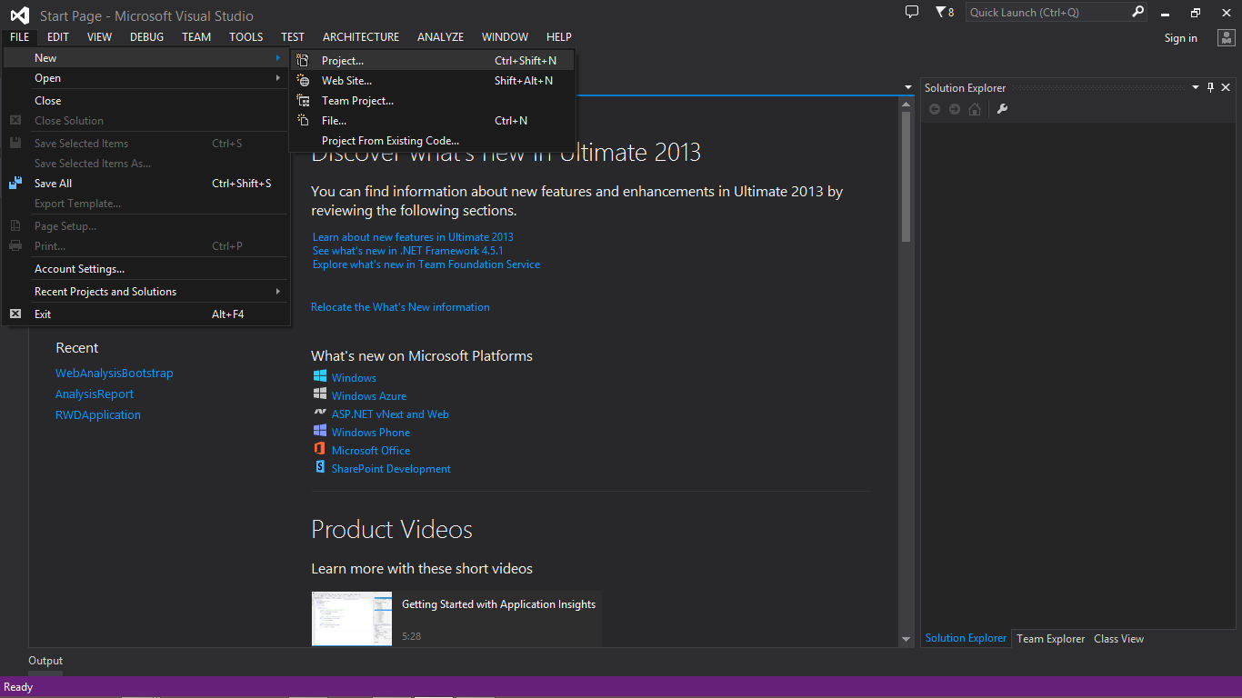
Task: Switch to the Team Explorer tab
Action: click(1050, 639)
